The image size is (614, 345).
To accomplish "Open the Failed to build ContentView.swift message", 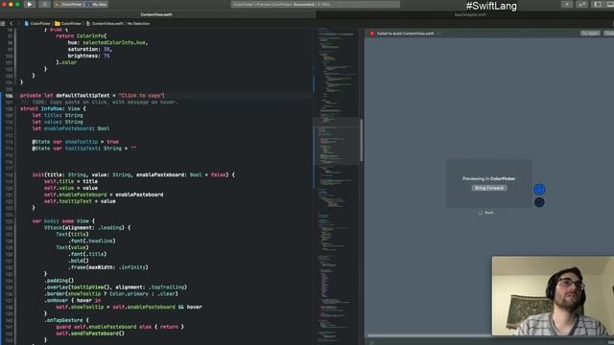I will (x=405, y=34).
